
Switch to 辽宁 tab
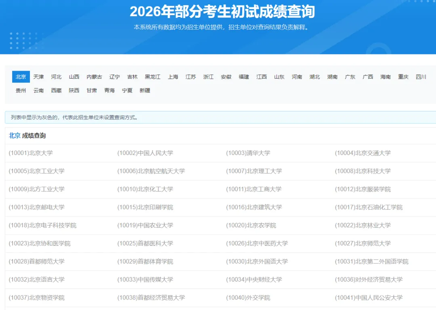pyautogui.click(x=115, y=77)
